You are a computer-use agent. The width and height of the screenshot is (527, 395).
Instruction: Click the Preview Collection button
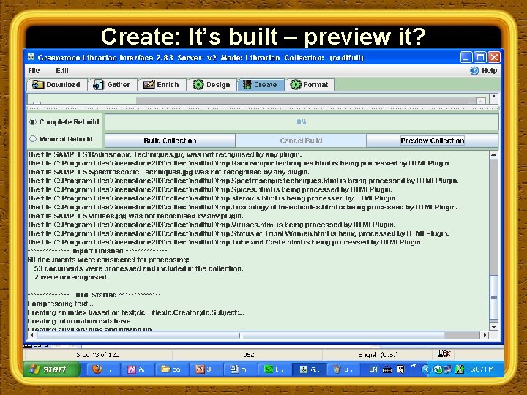coord(433,140)
